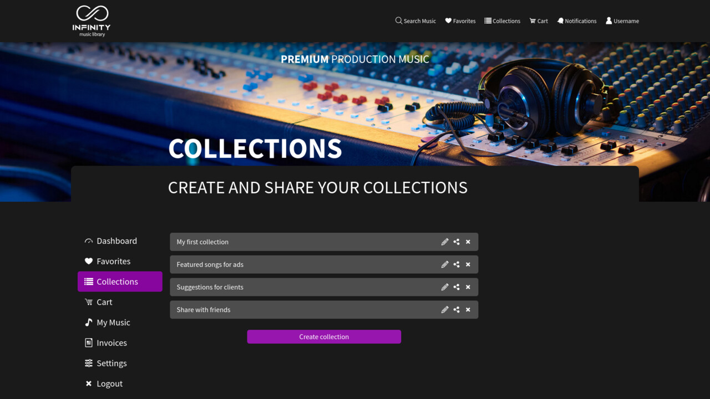Click the Notifications bell icon
This screenshot has width=710, height=399.
point(560,21)
